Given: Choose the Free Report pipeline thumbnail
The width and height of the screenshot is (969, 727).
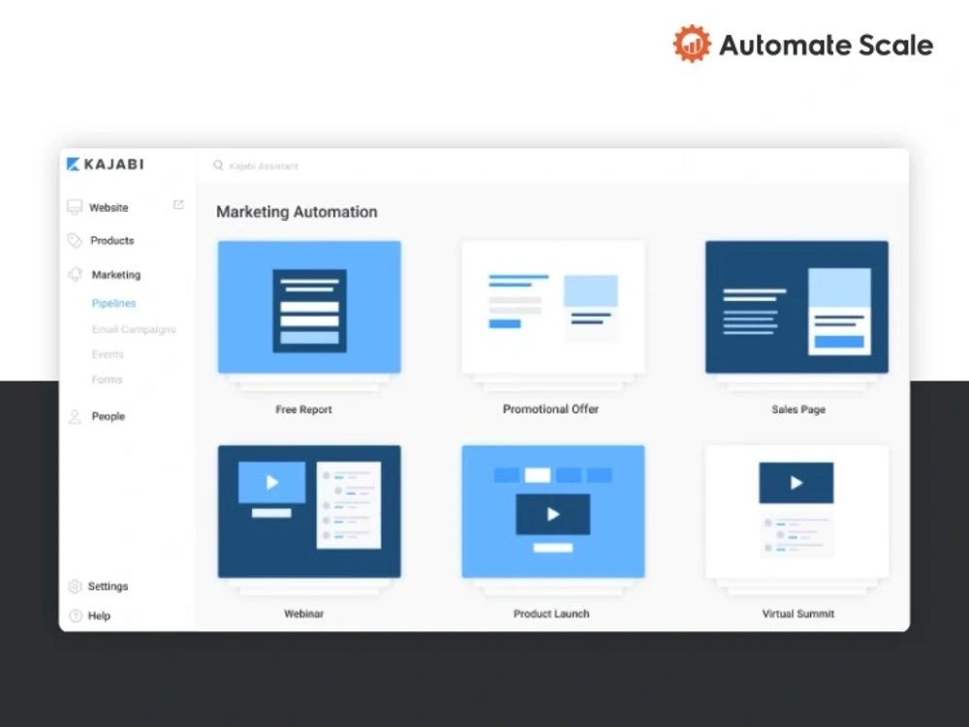Looking at the screenshot, I should 309,307.
